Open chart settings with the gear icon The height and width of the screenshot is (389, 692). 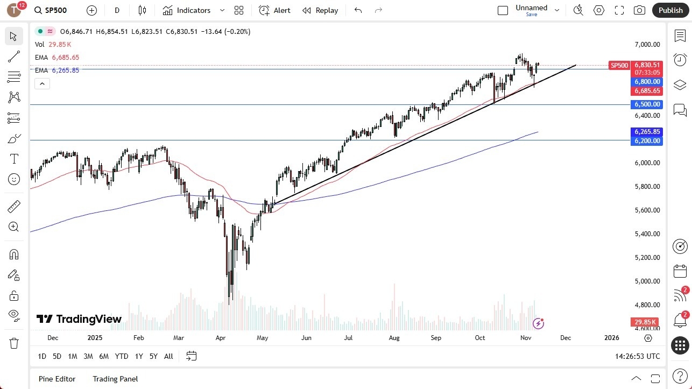599,10
